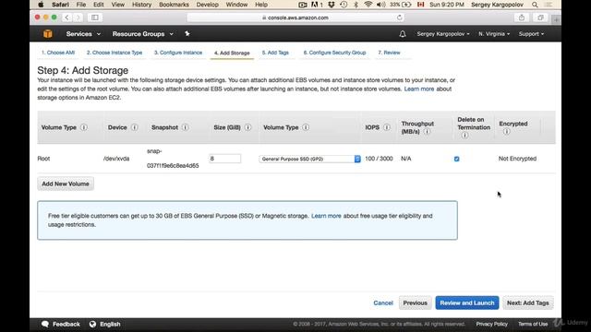Click info icon under Delete on Termination

click(x=464, y=136)
